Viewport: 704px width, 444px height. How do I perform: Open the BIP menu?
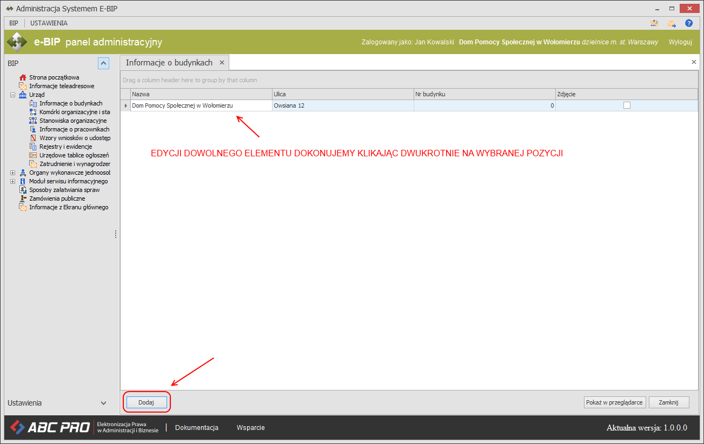(14, 23)
